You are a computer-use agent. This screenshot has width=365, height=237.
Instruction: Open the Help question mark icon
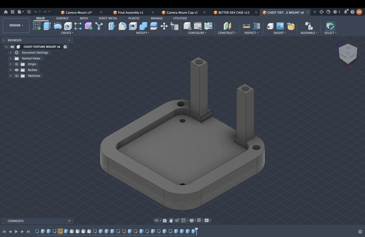tap(352, 12)
